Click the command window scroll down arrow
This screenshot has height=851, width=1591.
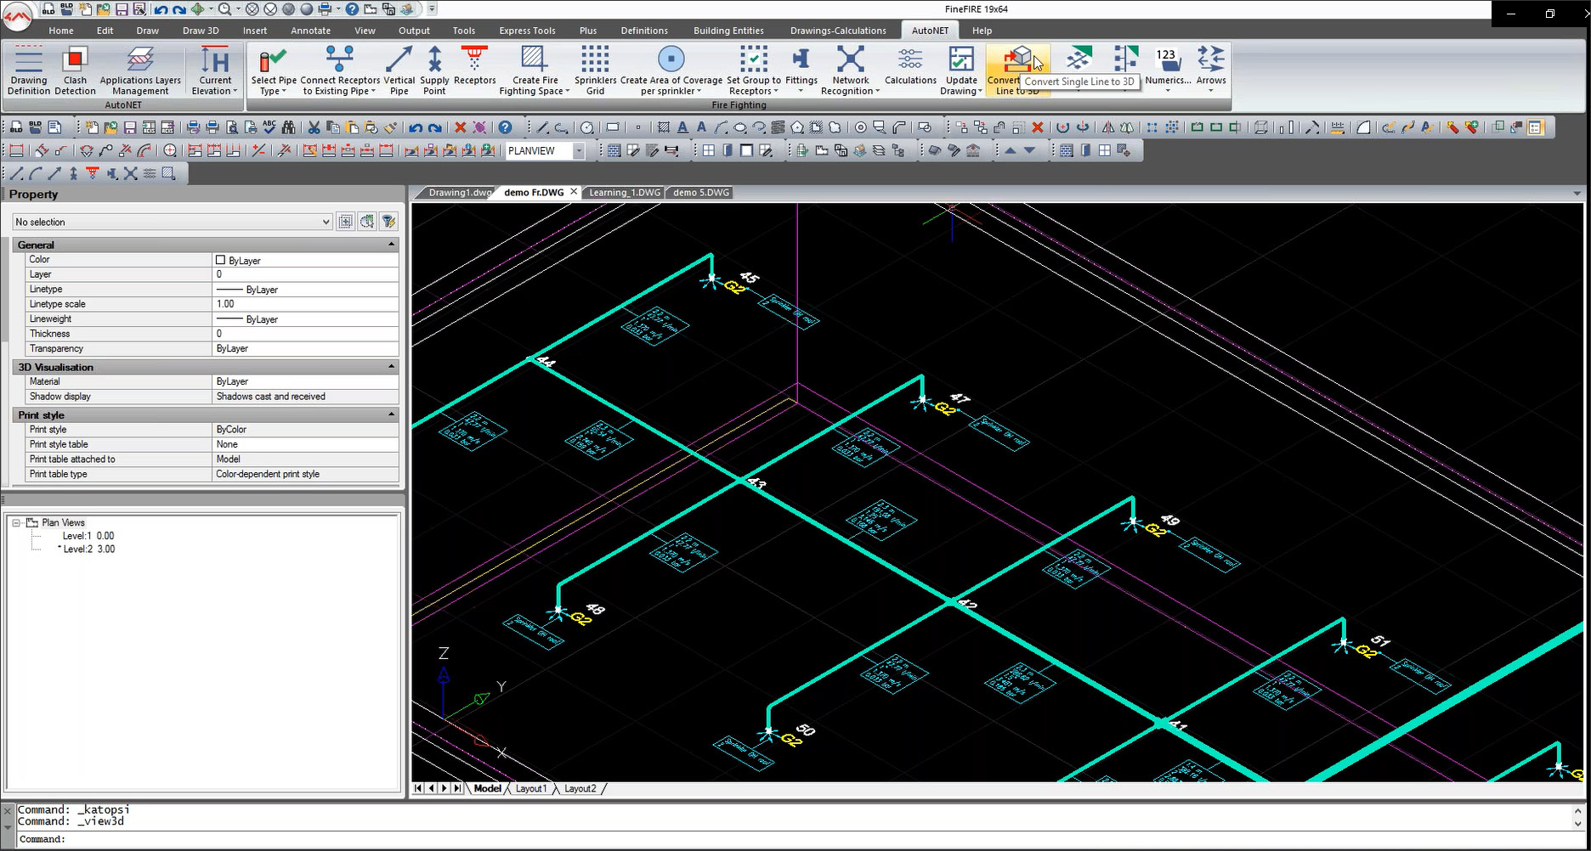[x=1579, y=824]
